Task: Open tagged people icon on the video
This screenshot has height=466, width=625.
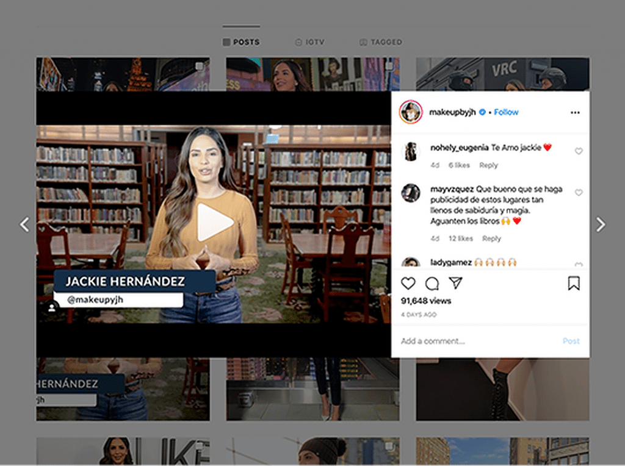Action: tap(51, 307)
